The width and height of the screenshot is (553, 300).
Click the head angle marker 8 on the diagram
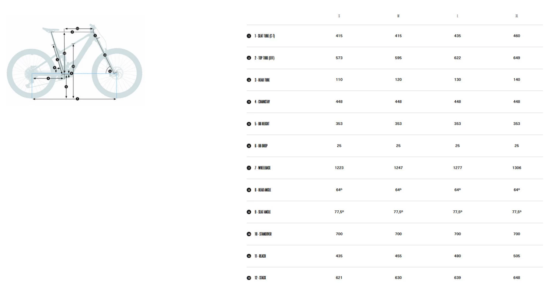tap(110, 71)
